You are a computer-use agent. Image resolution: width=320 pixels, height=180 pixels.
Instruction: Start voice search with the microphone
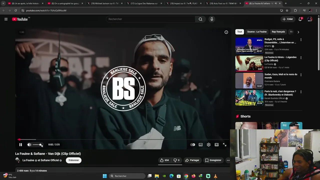click(212, 19)
